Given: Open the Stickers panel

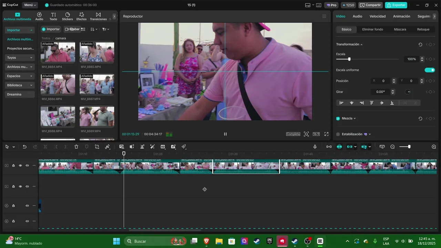Looking at the screenshot, I should pyautogui.click(x=68, y=17).
